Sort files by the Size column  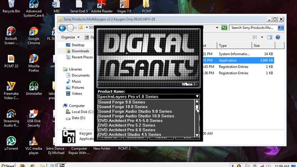(263, 45)
